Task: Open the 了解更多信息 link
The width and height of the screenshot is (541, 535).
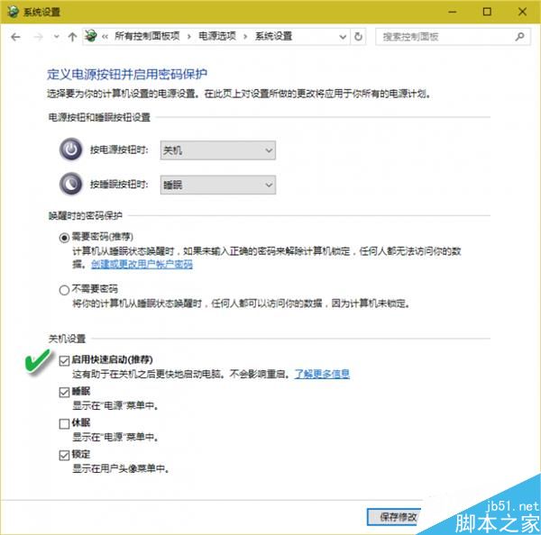Action: [x=322, y=375]
